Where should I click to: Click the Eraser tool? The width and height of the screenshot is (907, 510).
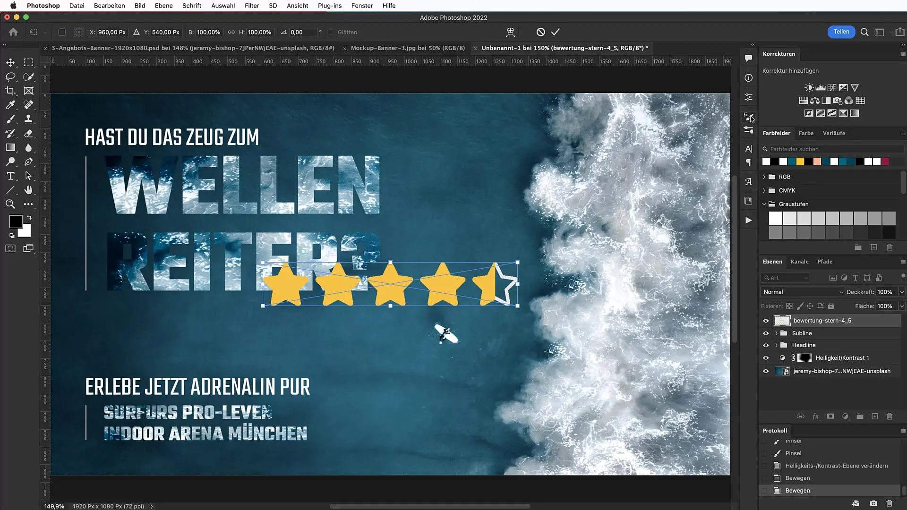pyautogui.click(x=29, y=133)
